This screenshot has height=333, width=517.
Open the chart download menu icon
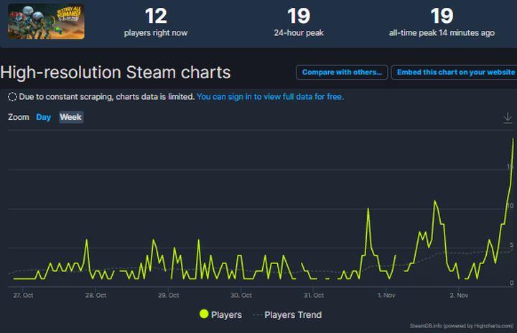click(508, 117)
